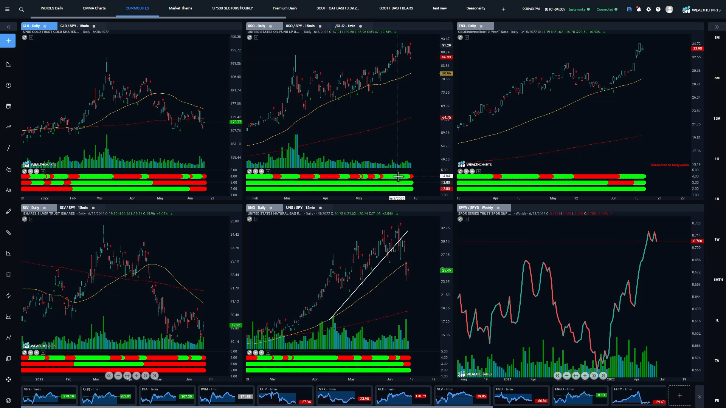Click the tastyworks connection status
The width and height of the screenshot is (726, 408).
pos(579,9)
